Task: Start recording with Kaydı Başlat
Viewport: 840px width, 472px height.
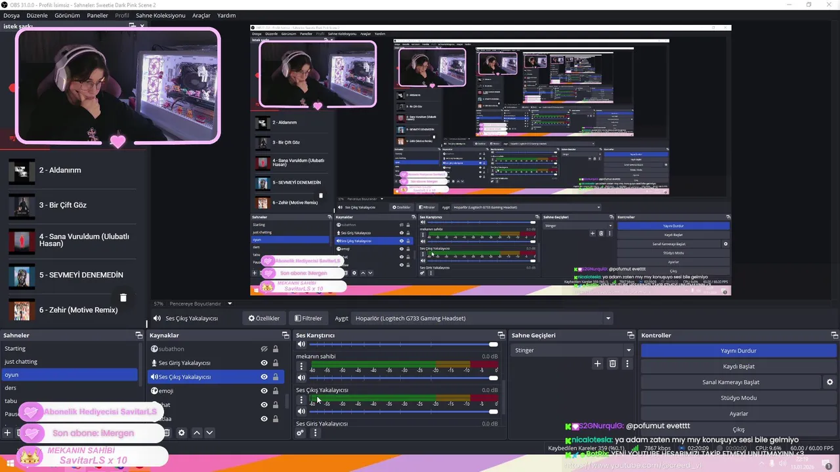Action: click(x=738, y=366)
